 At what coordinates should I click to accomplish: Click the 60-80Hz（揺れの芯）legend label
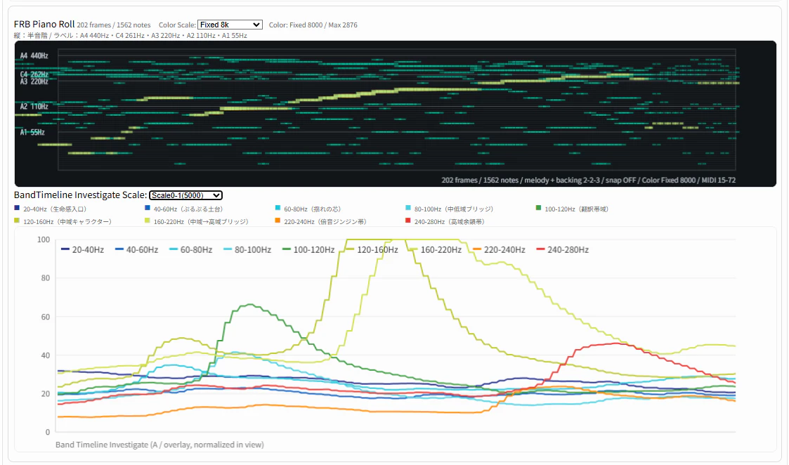point(313,209)
